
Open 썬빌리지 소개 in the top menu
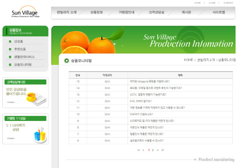coord(67,12)
